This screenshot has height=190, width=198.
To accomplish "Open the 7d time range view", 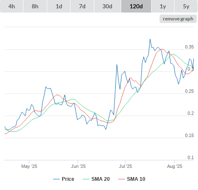I will pyautogui.click(x=82, y=6).
